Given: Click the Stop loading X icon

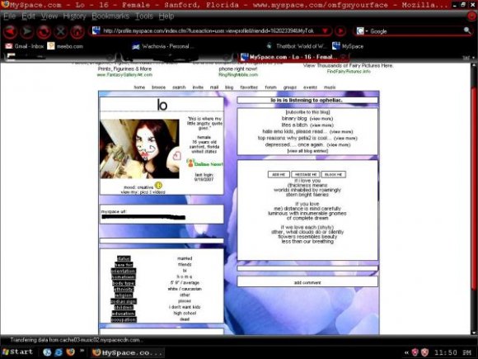Looking at the screenshot, I should (61, 31).
